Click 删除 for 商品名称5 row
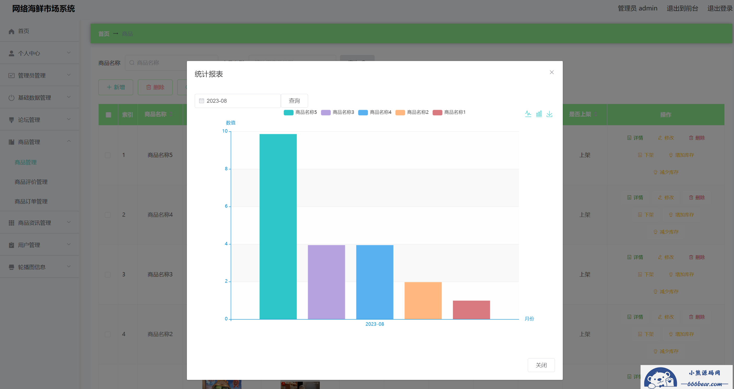The width and height of the screenshot is (734, 389). pyautogui.click(x=697, y=138)
